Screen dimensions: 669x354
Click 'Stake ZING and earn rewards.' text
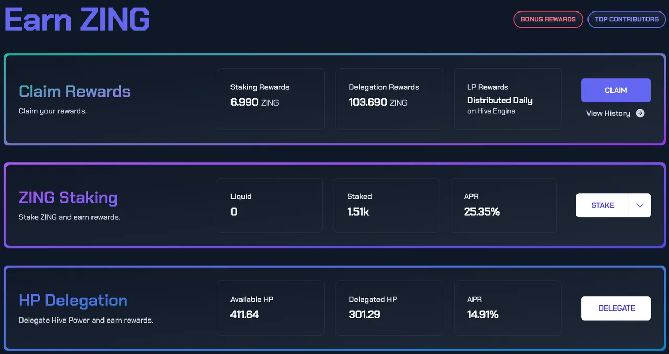(x=70, y=217)
